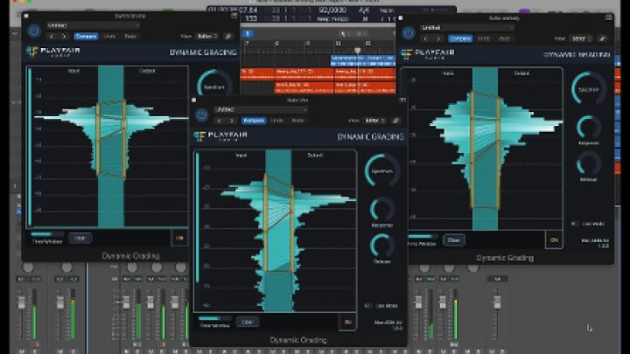Go to previous preset in Synth Drums plugin
The height and width of the screenshot is (354, 630).
[x=52, y=36]
